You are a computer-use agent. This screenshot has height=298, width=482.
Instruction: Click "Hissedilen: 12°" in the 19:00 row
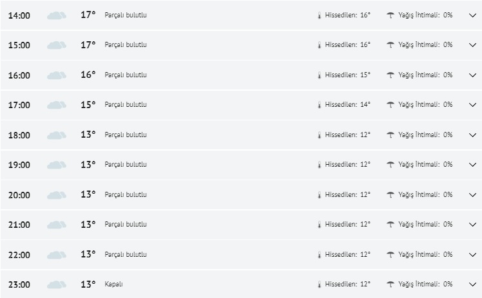(x=347, y=165)
